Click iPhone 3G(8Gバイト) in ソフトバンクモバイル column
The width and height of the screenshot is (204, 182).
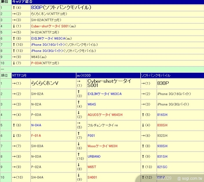[173, 104]
